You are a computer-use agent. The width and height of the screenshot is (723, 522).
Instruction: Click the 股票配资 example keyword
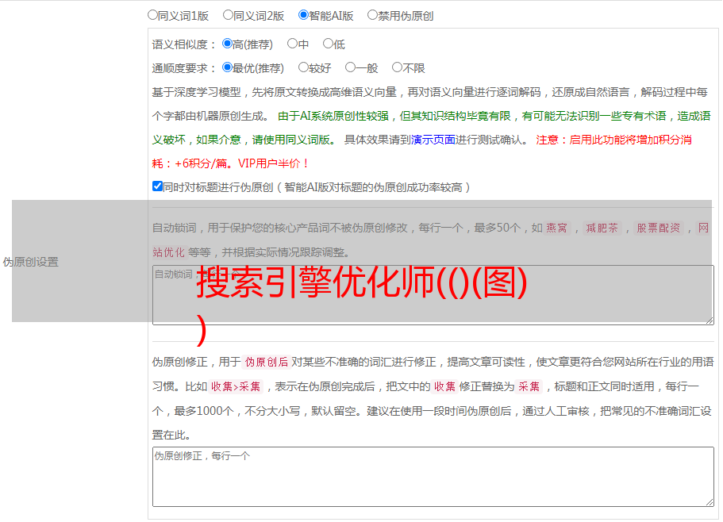point(659,228)
